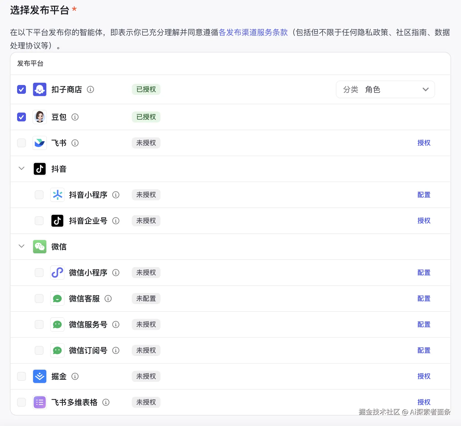
Task: Tick the 抖音企业号 checkbox
Action: coord(39,221)
